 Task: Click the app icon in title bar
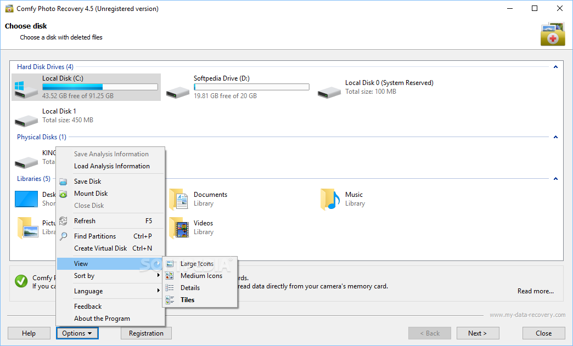(9, 8)
